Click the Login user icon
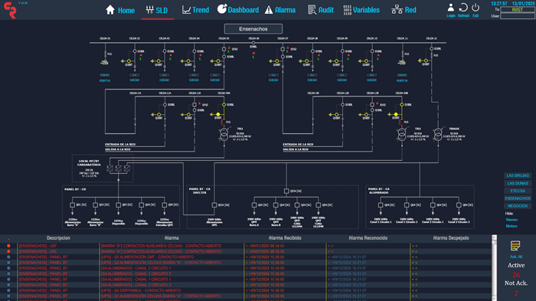The height and width of the screenshot is (301, 536). point(450,10)
